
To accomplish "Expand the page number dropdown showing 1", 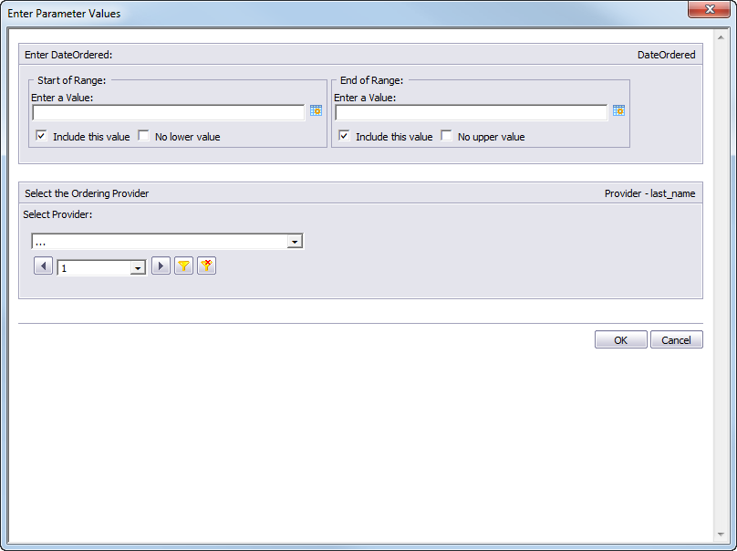I will [x=138, y=268].
